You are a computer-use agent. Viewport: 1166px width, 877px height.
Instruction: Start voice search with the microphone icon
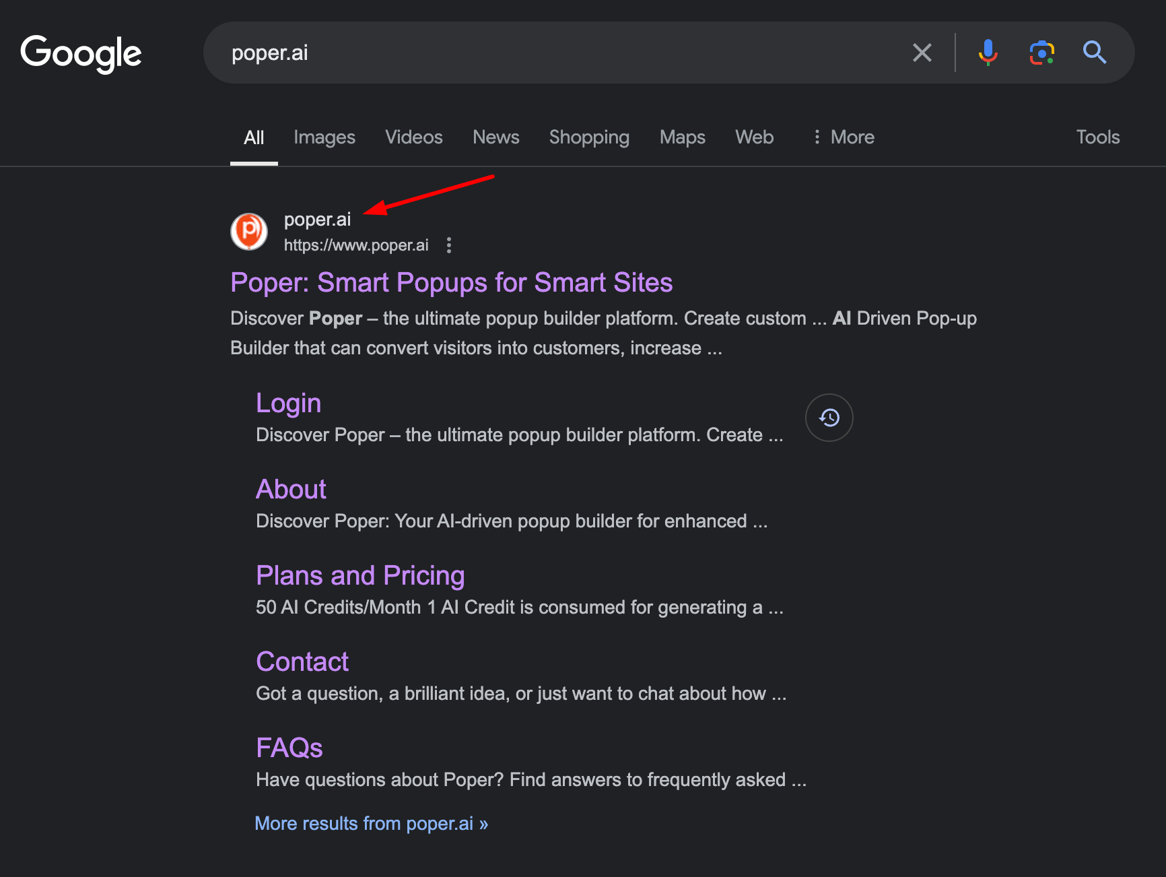coord(987,53)
